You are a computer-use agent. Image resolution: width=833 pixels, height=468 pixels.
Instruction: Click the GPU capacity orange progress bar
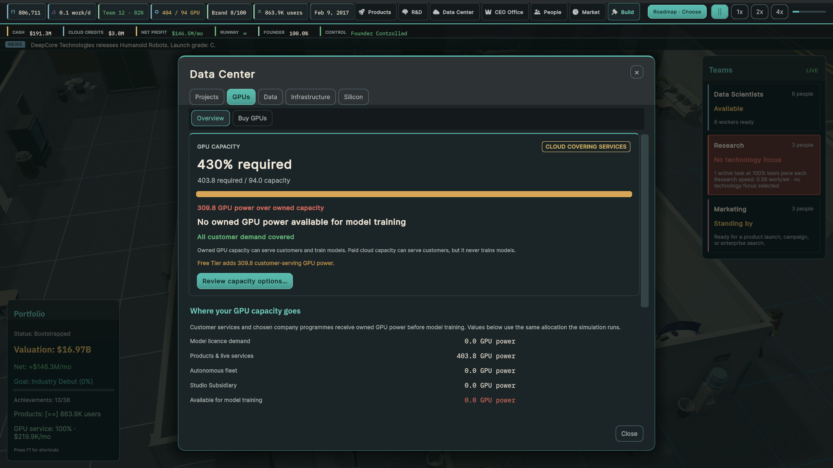point(414,194)
